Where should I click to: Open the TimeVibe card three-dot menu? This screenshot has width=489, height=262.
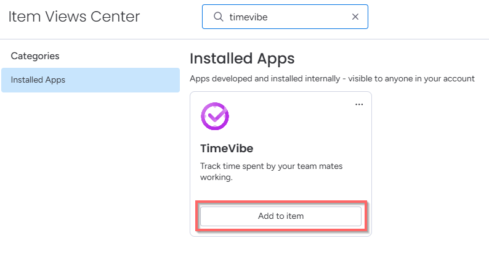click(x=359, y=105)
